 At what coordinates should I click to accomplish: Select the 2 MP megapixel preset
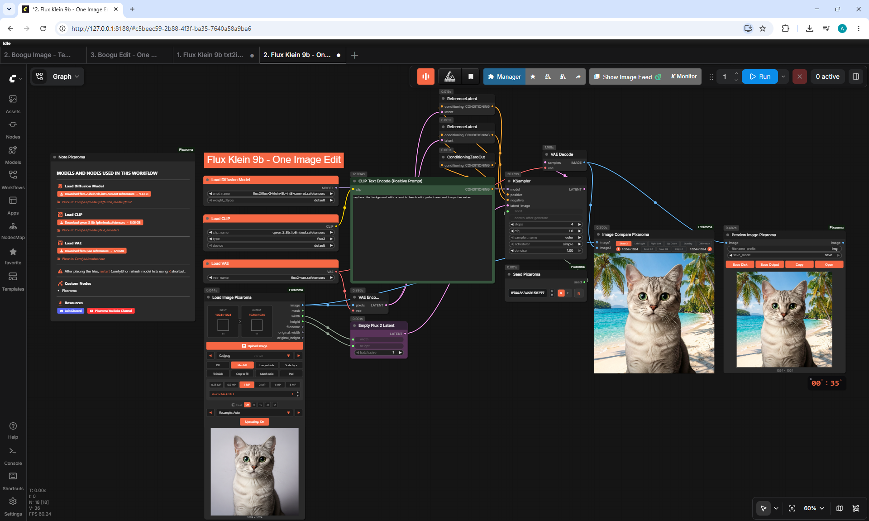coord(262,385)
